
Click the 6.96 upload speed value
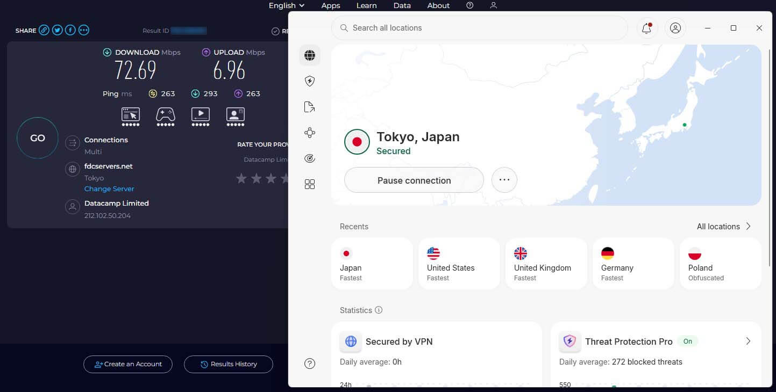(229, 70)
